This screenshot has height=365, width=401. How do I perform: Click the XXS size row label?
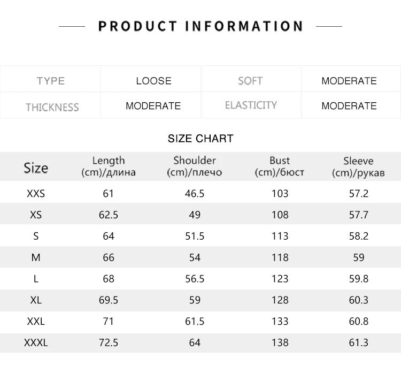(x=36, y=194)
